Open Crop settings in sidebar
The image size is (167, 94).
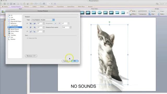[12, 33]
